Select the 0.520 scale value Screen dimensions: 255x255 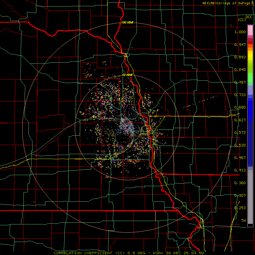(240, 145)
